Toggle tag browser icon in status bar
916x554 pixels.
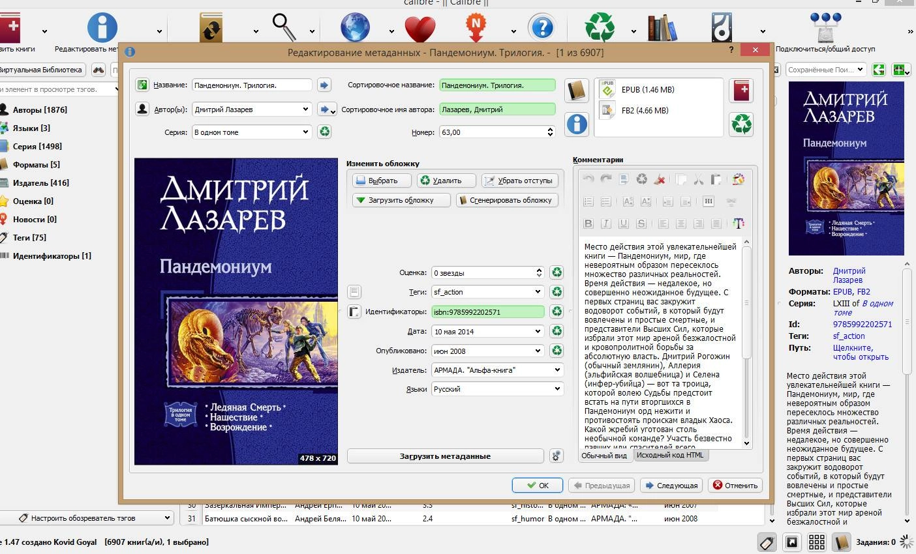[x=767, y=542]
